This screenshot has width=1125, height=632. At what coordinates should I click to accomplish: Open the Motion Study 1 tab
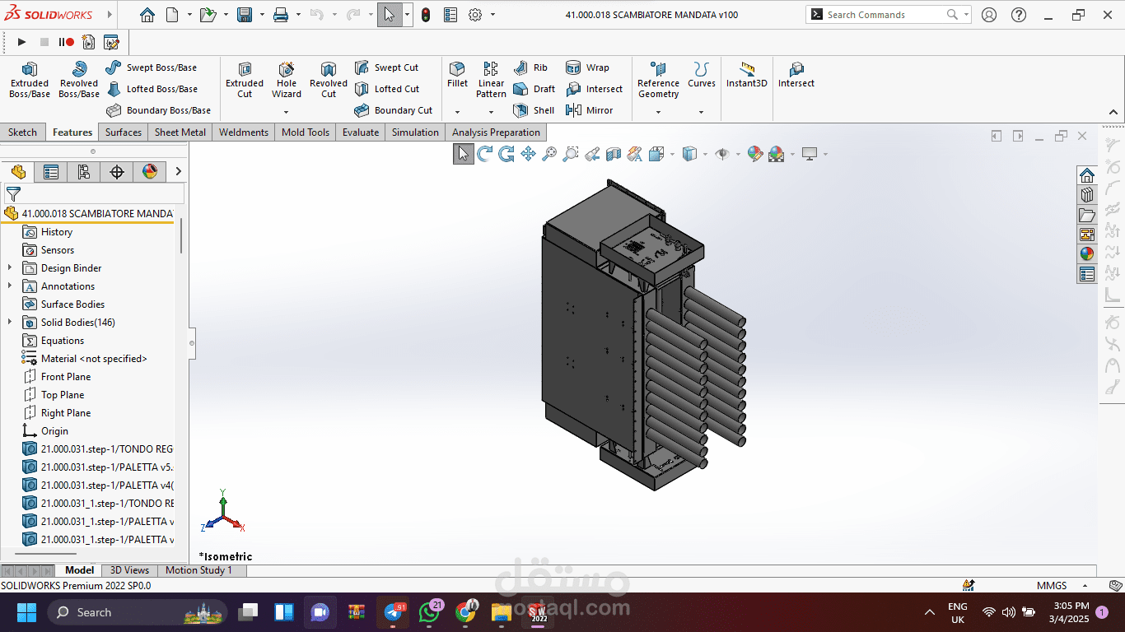(198, 570)
